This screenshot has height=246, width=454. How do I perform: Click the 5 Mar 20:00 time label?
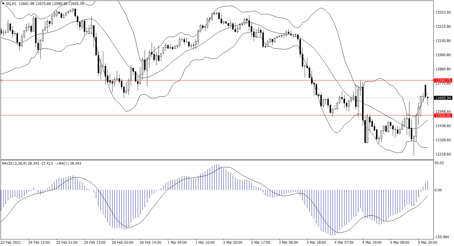click(x=427, y=242)
